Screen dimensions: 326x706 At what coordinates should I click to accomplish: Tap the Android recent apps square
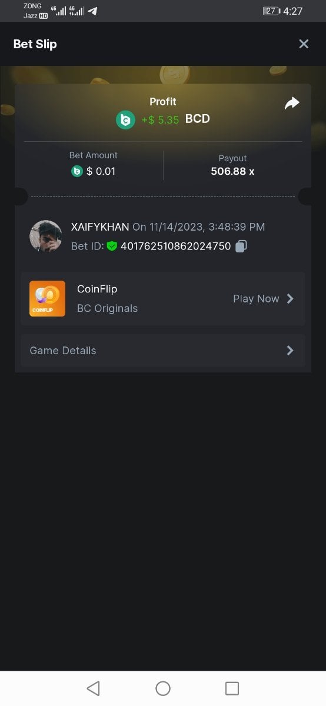click(x=232, y=688)
